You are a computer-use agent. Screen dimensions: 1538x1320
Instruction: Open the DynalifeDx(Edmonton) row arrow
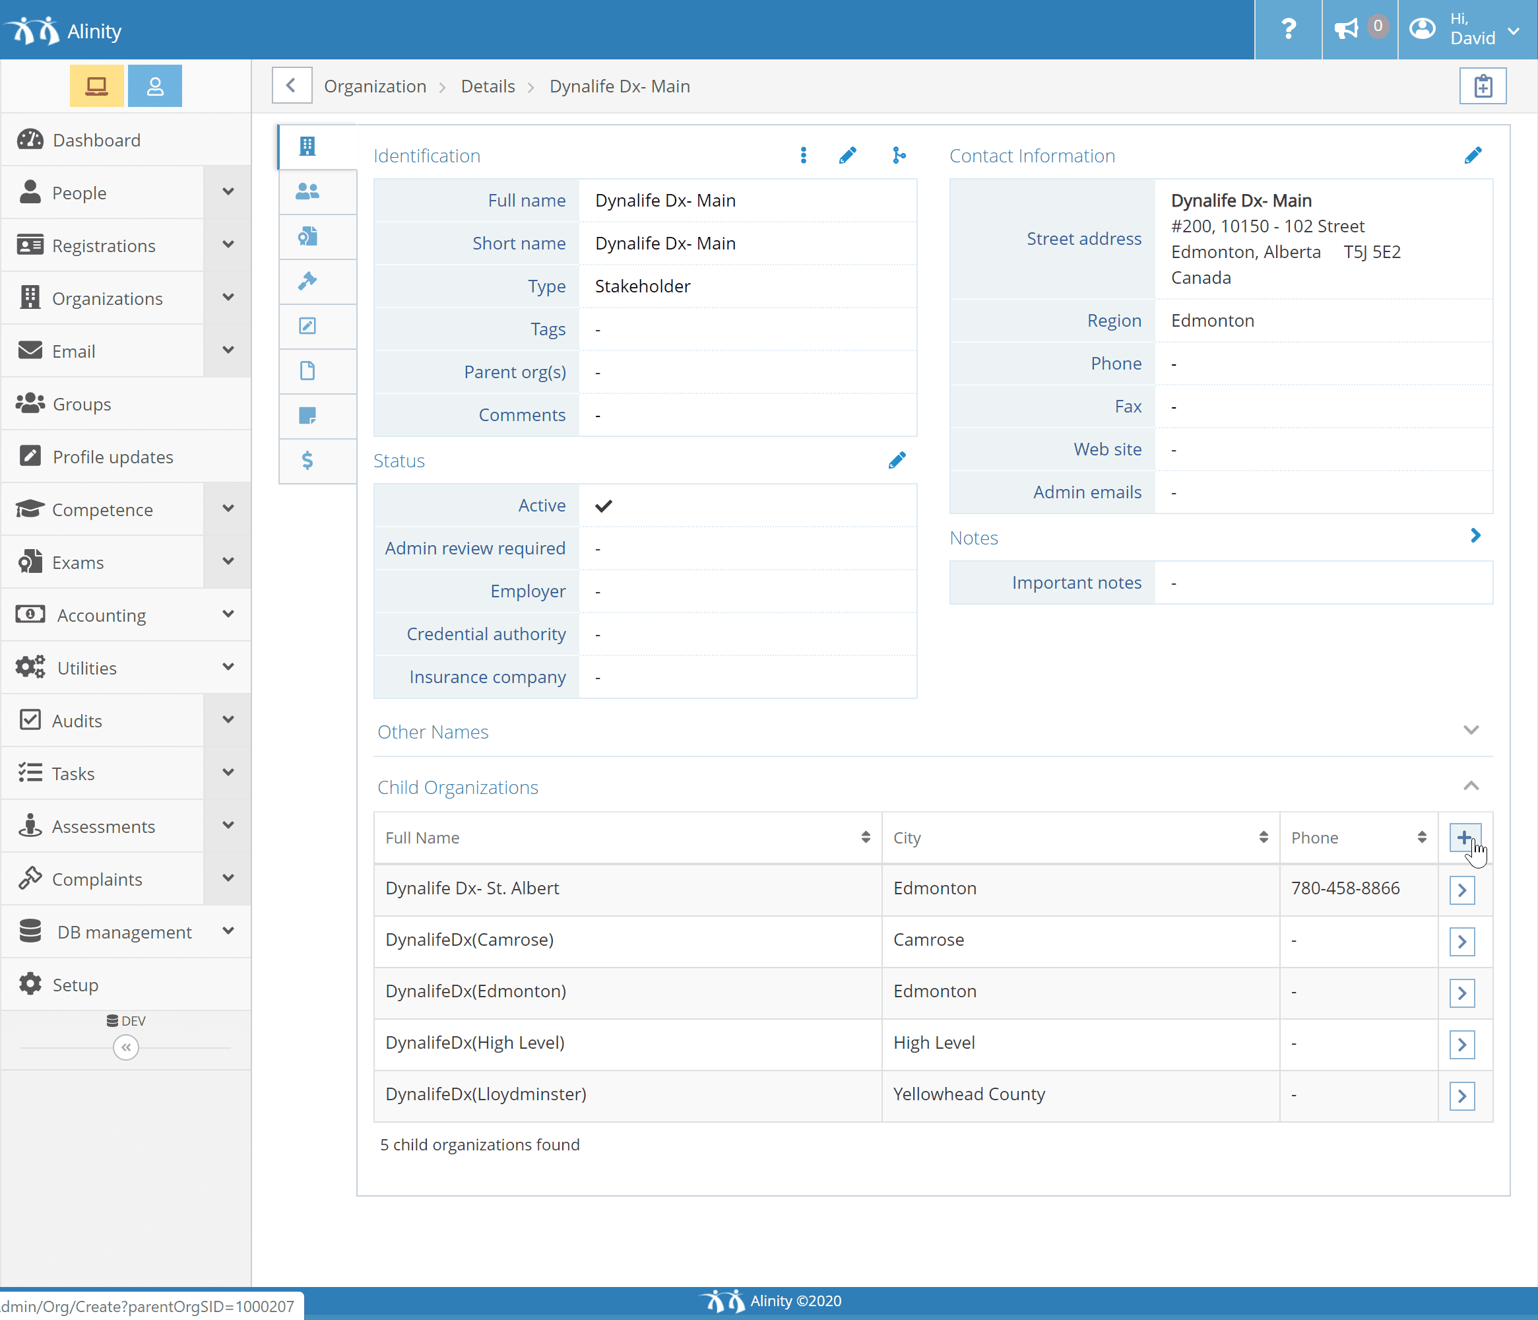click(1462, 993)
